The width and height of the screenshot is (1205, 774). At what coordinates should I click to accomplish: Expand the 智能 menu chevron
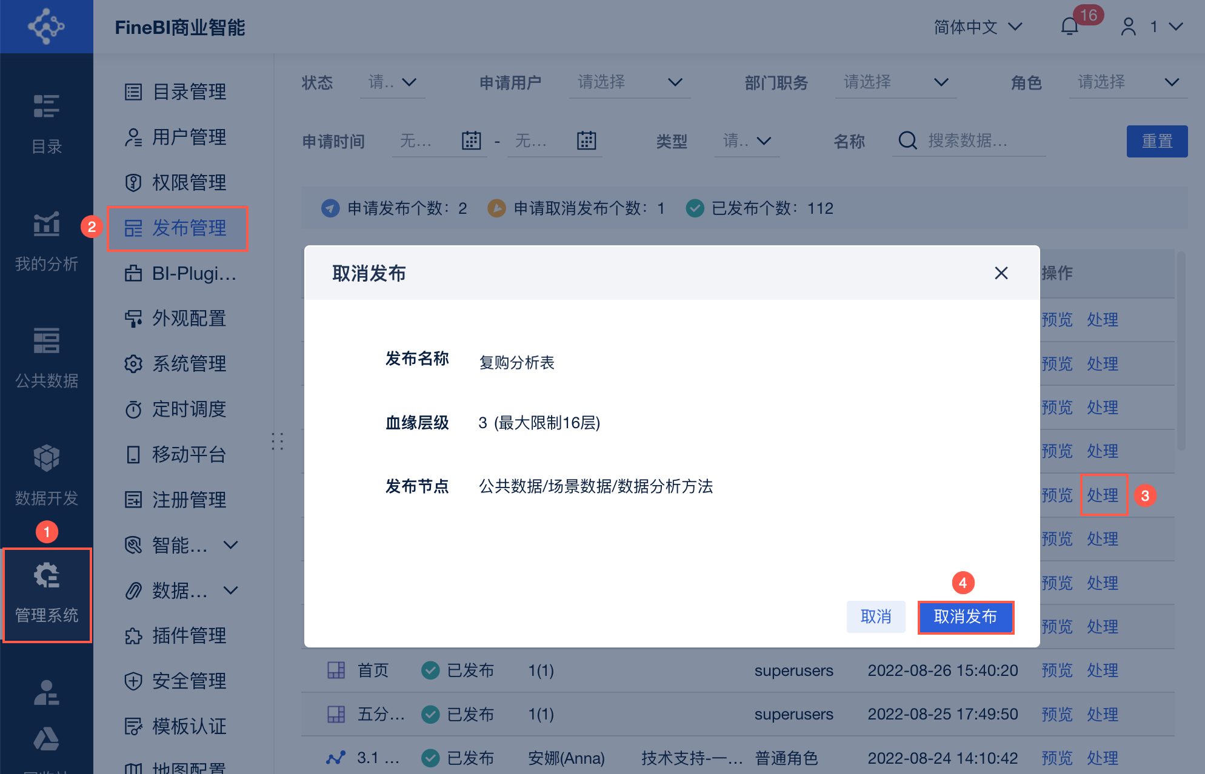230,545
